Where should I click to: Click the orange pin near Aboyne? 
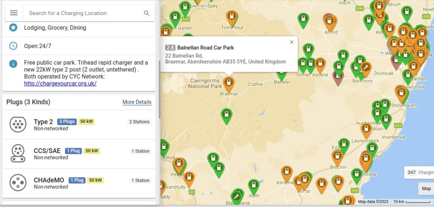point(320,65)
